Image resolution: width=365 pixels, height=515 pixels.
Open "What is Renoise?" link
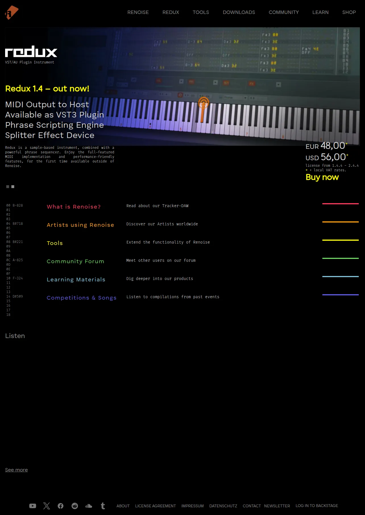pos(74,207)
